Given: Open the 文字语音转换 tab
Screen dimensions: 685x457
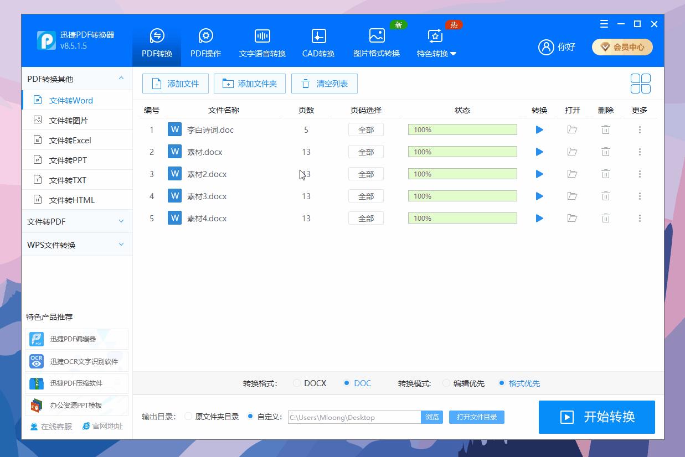Looking at the screenshot, I should click(x=262, y=44).
